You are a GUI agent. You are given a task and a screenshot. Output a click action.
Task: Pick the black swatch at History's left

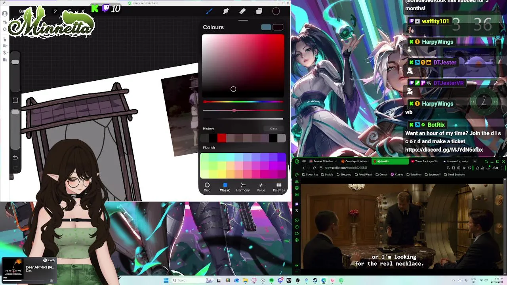tap(213, 138)
